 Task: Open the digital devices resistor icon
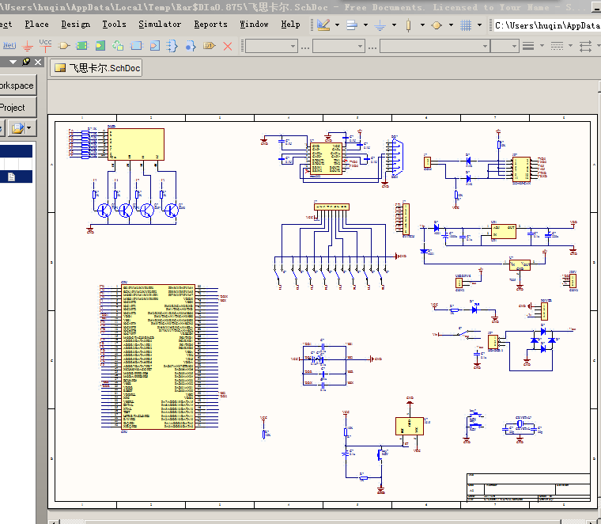tap(409, 25)
